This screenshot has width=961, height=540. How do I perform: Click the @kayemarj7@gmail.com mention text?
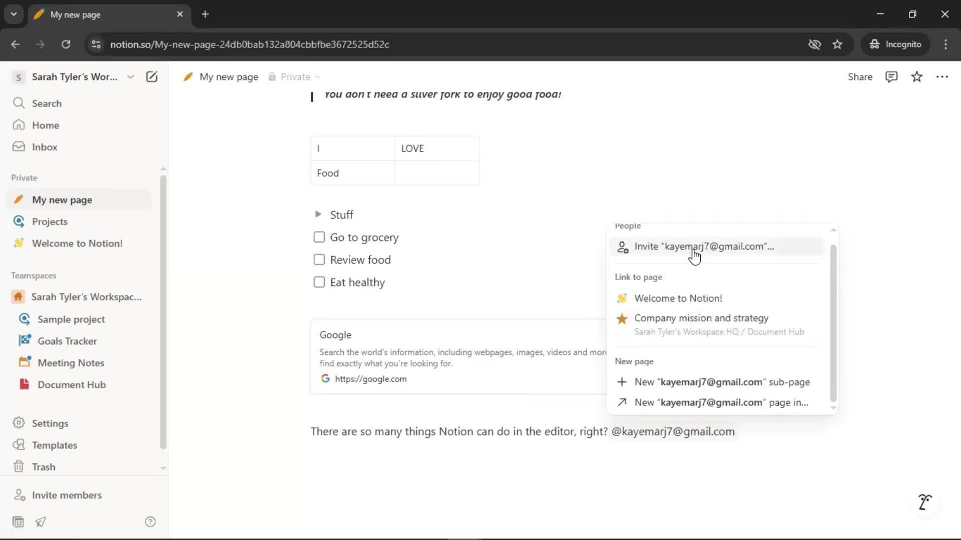click(x=673, y=431)
